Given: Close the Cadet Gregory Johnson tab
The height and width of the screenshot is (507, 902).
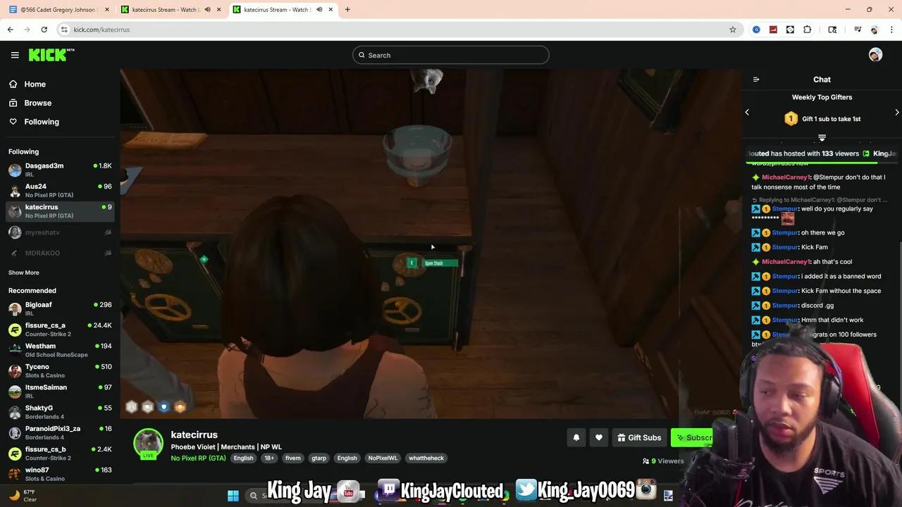Looking at the screenshot, I should pos(107,10).
